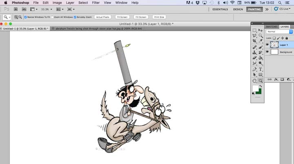The width and height of the screenshot is (294, 164).
Task: Select the Dodge tool
Action: [x=261, y=63]
